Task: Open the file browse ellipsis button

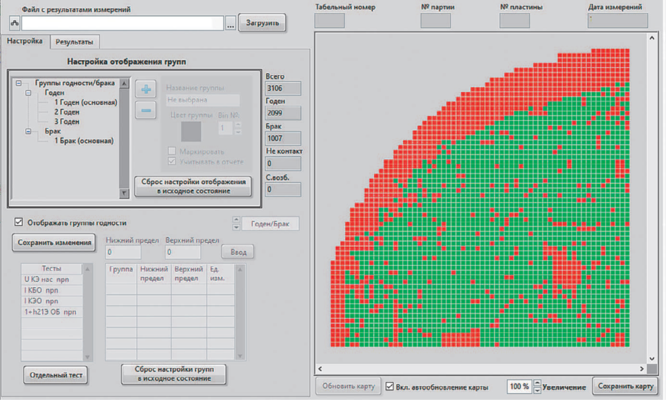Action: 230,24
